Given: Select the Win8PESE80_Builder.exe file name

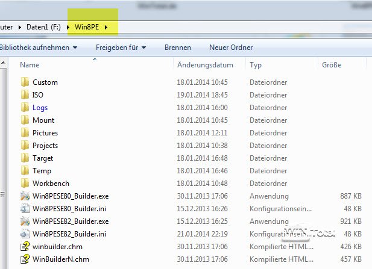Looking at the screenshot, I should 71,196.
